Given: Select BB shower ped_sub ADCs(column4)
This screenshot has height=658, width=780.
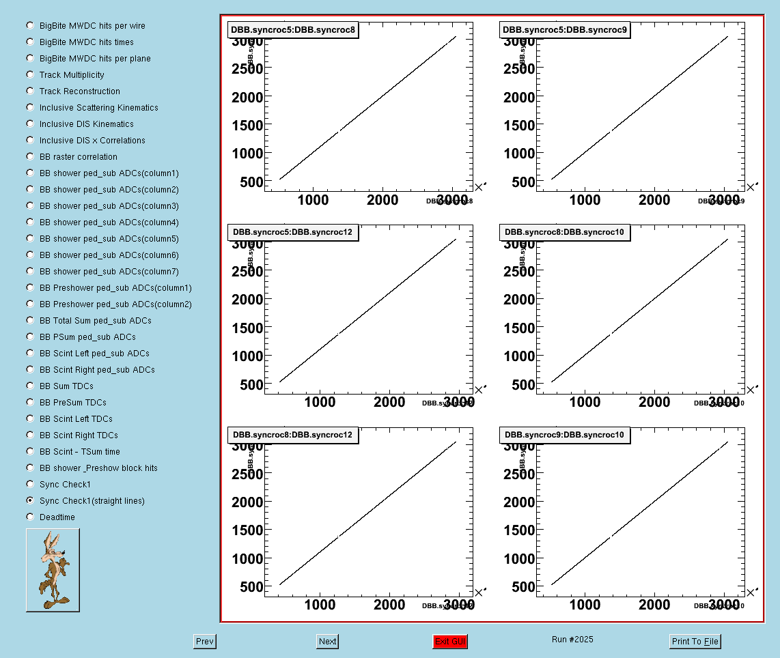Looking at the screenshot, I should (x=30, y=222).
